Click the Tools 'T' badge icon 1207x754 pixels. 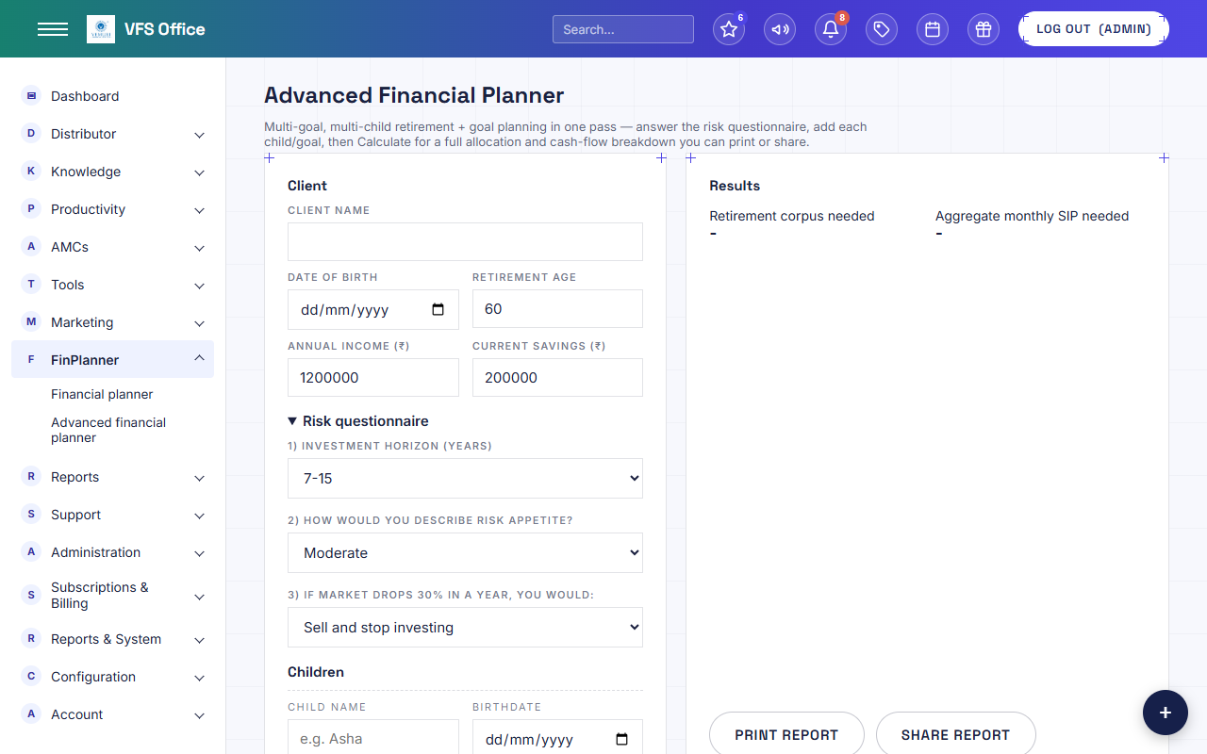(31, 284)
